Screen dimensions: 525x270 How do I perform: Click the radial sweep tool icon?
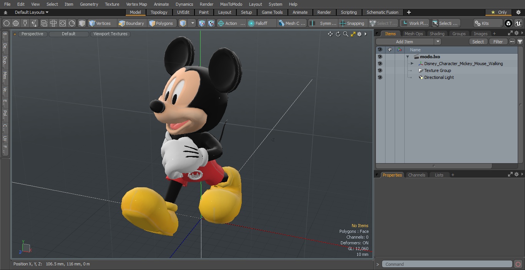pyautogui.click(x=72, y=23)
